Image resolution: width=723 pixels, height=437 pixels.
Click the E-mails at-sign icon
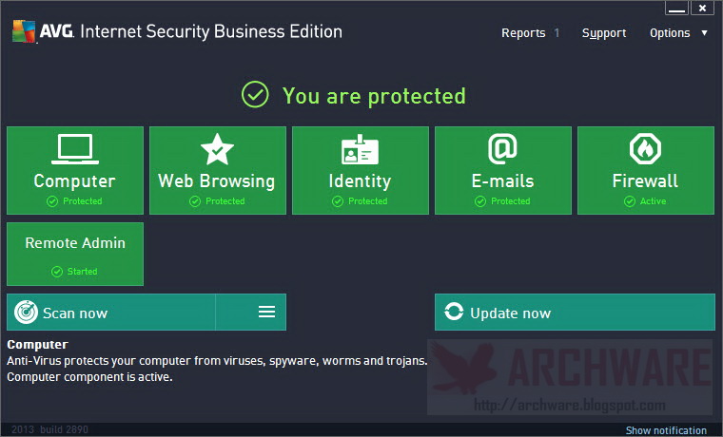click(502, 149)
